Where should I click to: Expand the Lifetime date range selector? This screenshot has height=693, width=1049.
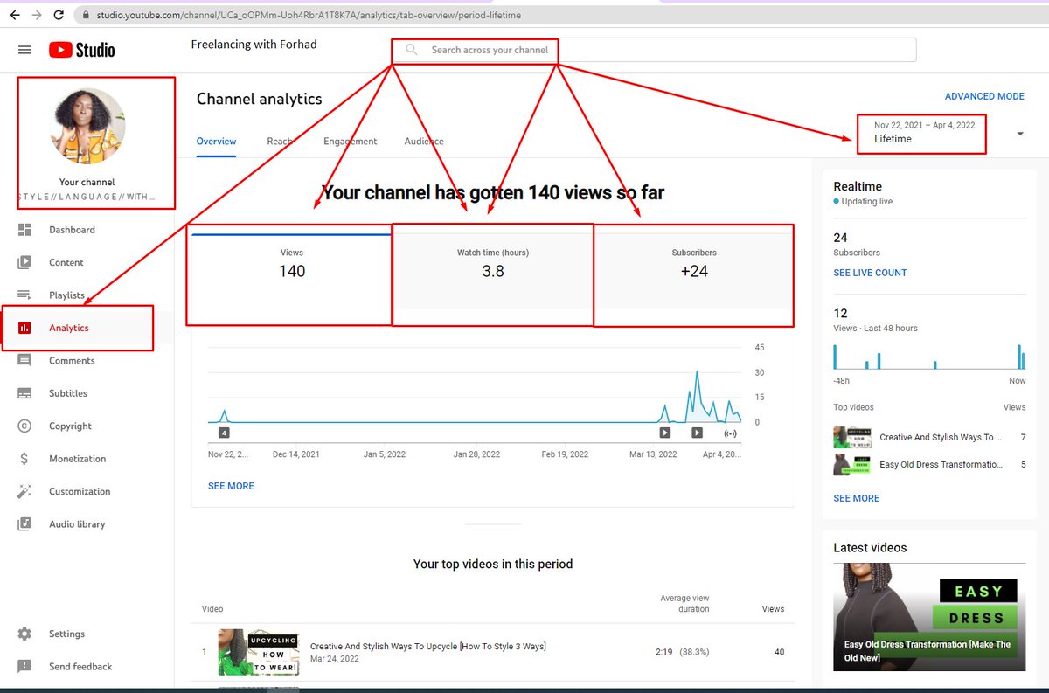pos(920,134)
